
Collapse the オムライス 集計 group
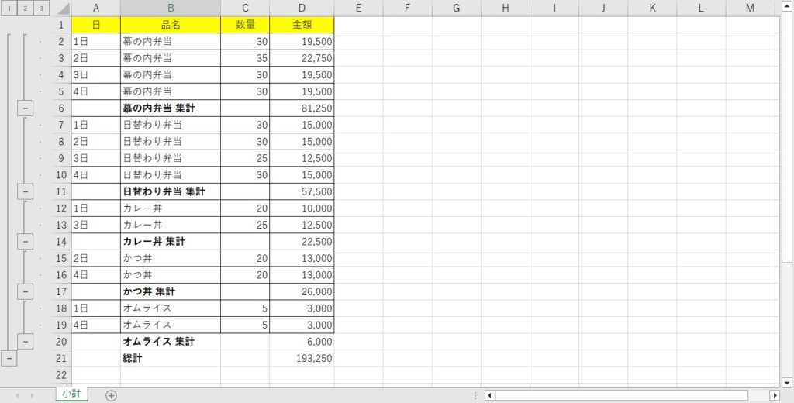(25, 341)
